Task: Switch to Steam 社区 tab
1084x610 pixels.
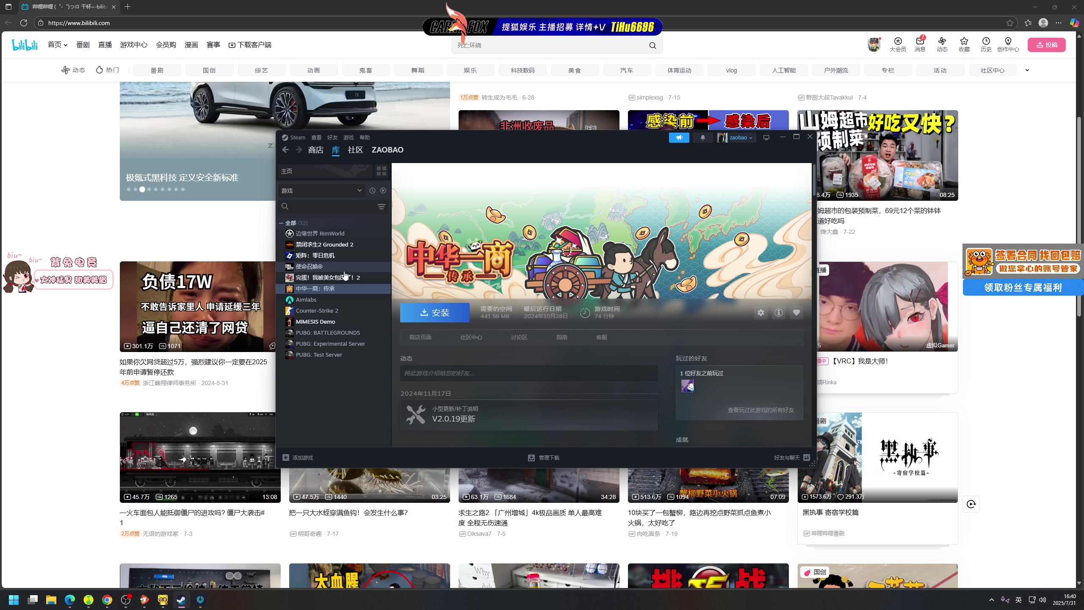Action: tap(355, 150)
